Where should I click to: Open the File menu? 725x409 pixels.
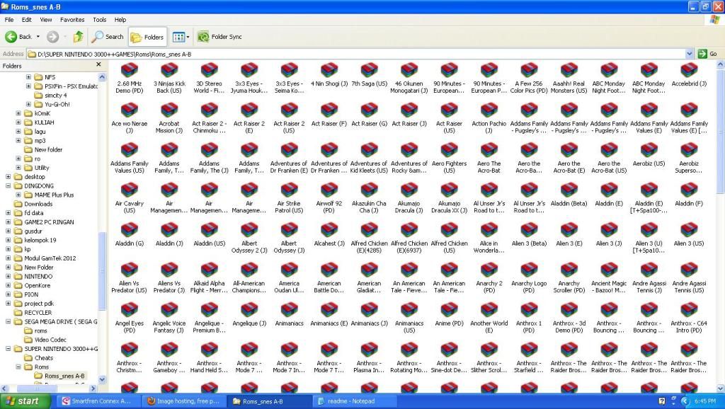pyautogui.click(x=8, y=20)
